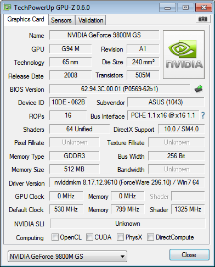Click the default Shader field 1325 MHz
This screenshot has height=267, width=215.
click(188, 209)
